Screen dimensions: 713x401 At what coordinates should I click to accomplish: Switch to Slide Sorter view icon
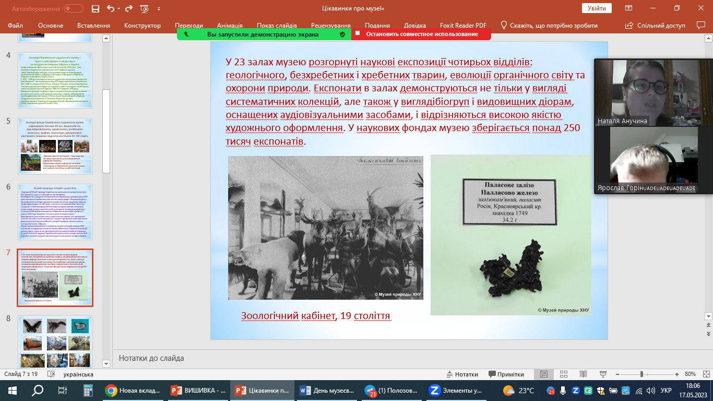563,374
